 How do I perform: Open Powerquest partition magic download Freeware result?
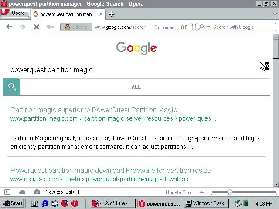pyautogui.click(x=110, y=170)
